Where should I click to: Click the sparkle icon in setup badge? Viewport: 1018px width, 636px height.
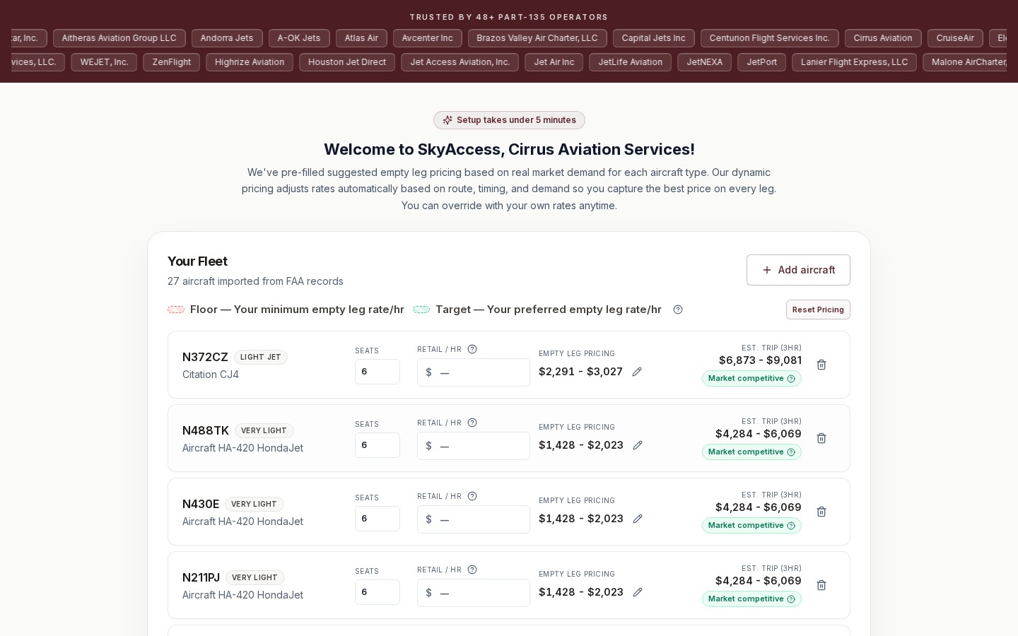coord(447,120)
